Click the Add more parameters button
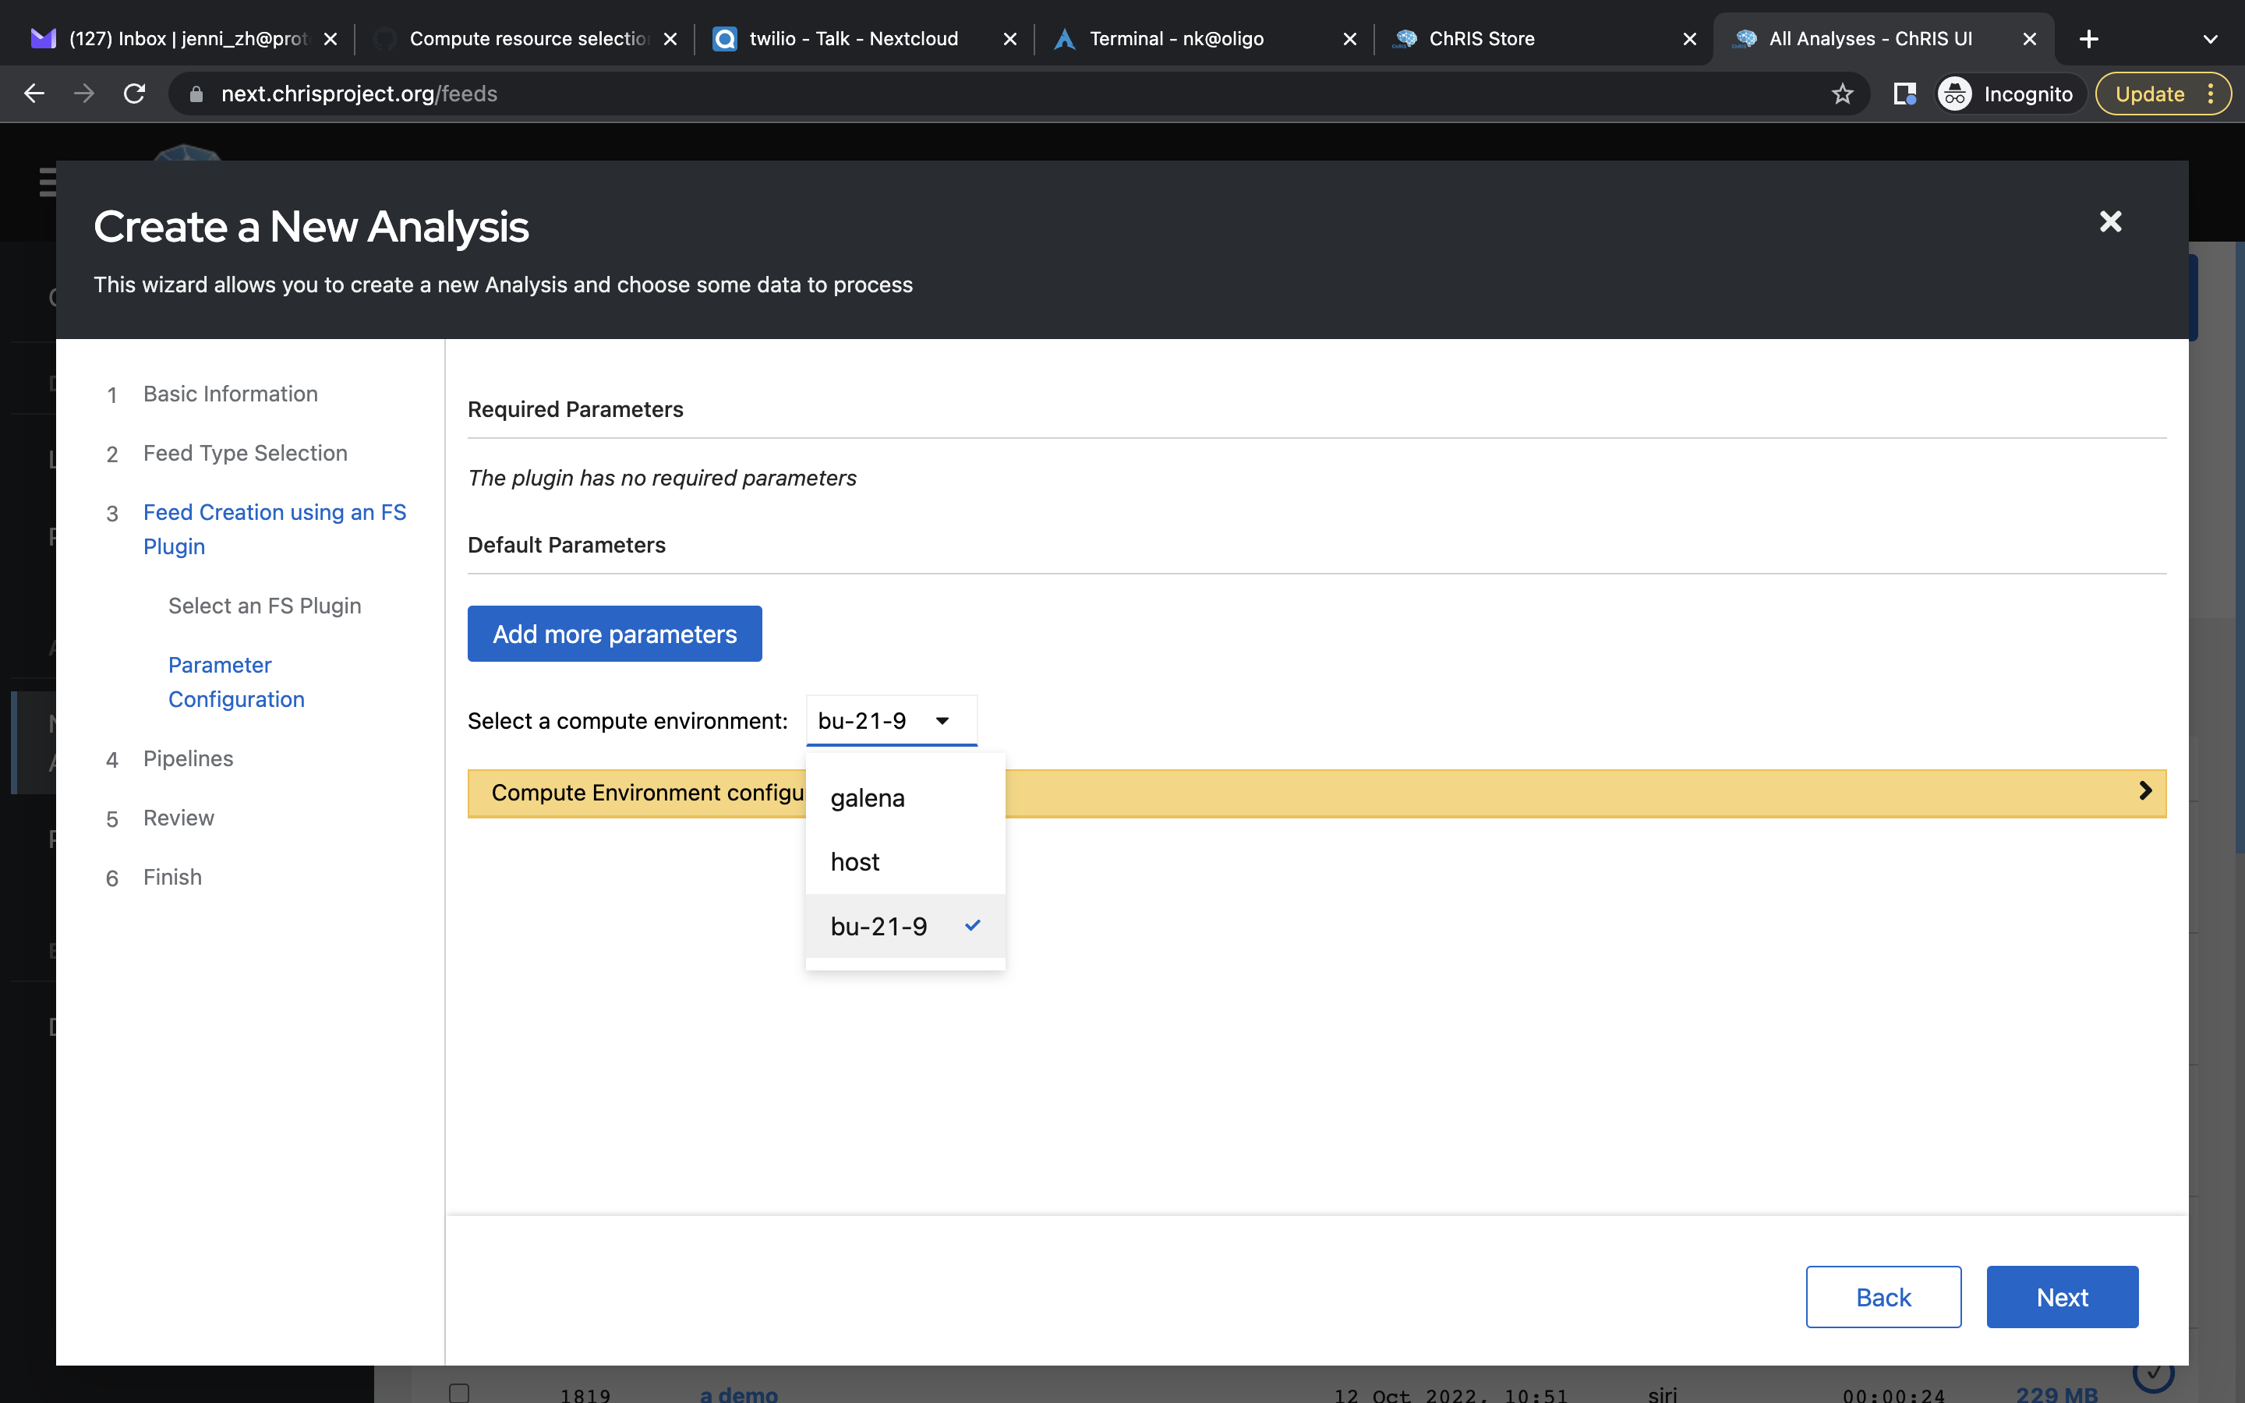 click(x=614, y=634)
